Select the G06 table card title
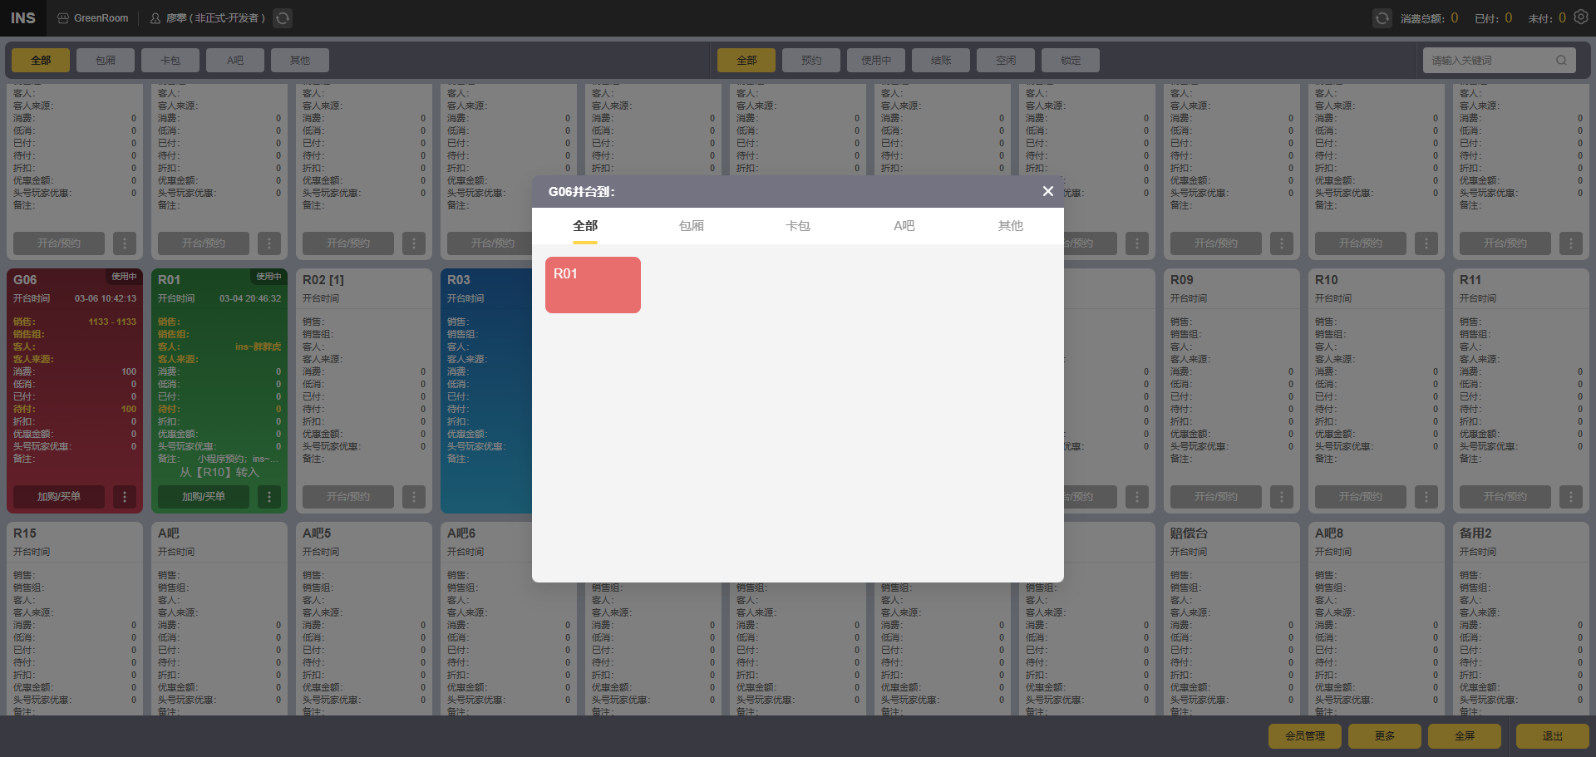 [x=25, y=280]
